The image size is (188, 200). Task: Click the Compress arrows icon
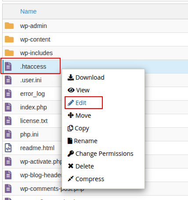71,179
